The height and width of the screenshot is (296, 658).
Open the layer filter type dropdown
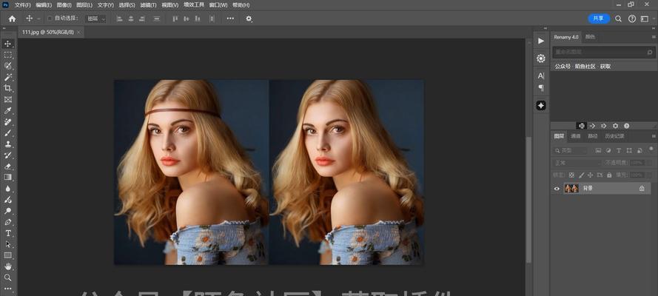(571, 150)
